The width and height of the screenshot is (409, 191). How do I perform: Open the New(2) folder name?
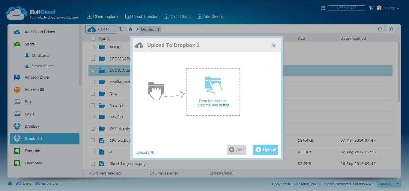(x=116, y=117)
